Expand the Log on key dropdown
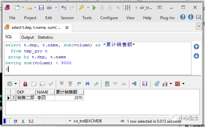Screen dimensions: 205x127 click(88, 8)
